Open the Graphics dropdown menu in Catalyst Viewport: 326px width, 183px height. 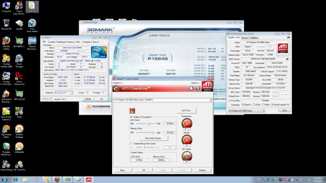click(118, 83)
